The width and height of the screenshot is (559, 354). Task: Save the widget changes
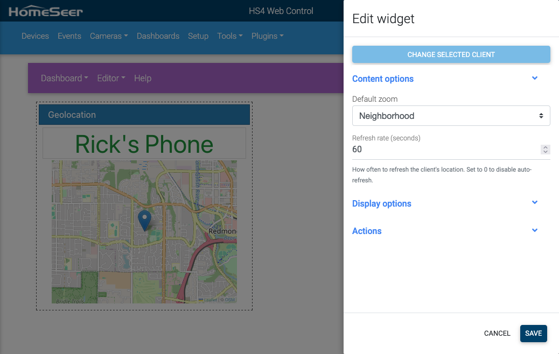pyautogui.click(x=533, y=334)
